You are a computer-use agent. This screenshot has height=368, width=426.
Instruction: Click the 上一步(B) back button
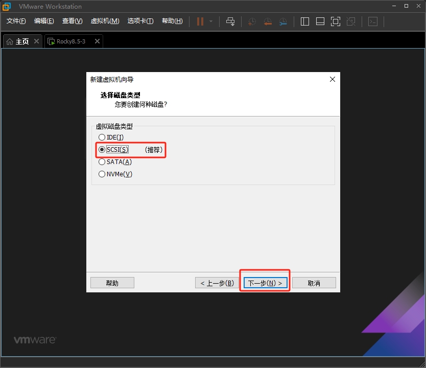click(217, 283)
